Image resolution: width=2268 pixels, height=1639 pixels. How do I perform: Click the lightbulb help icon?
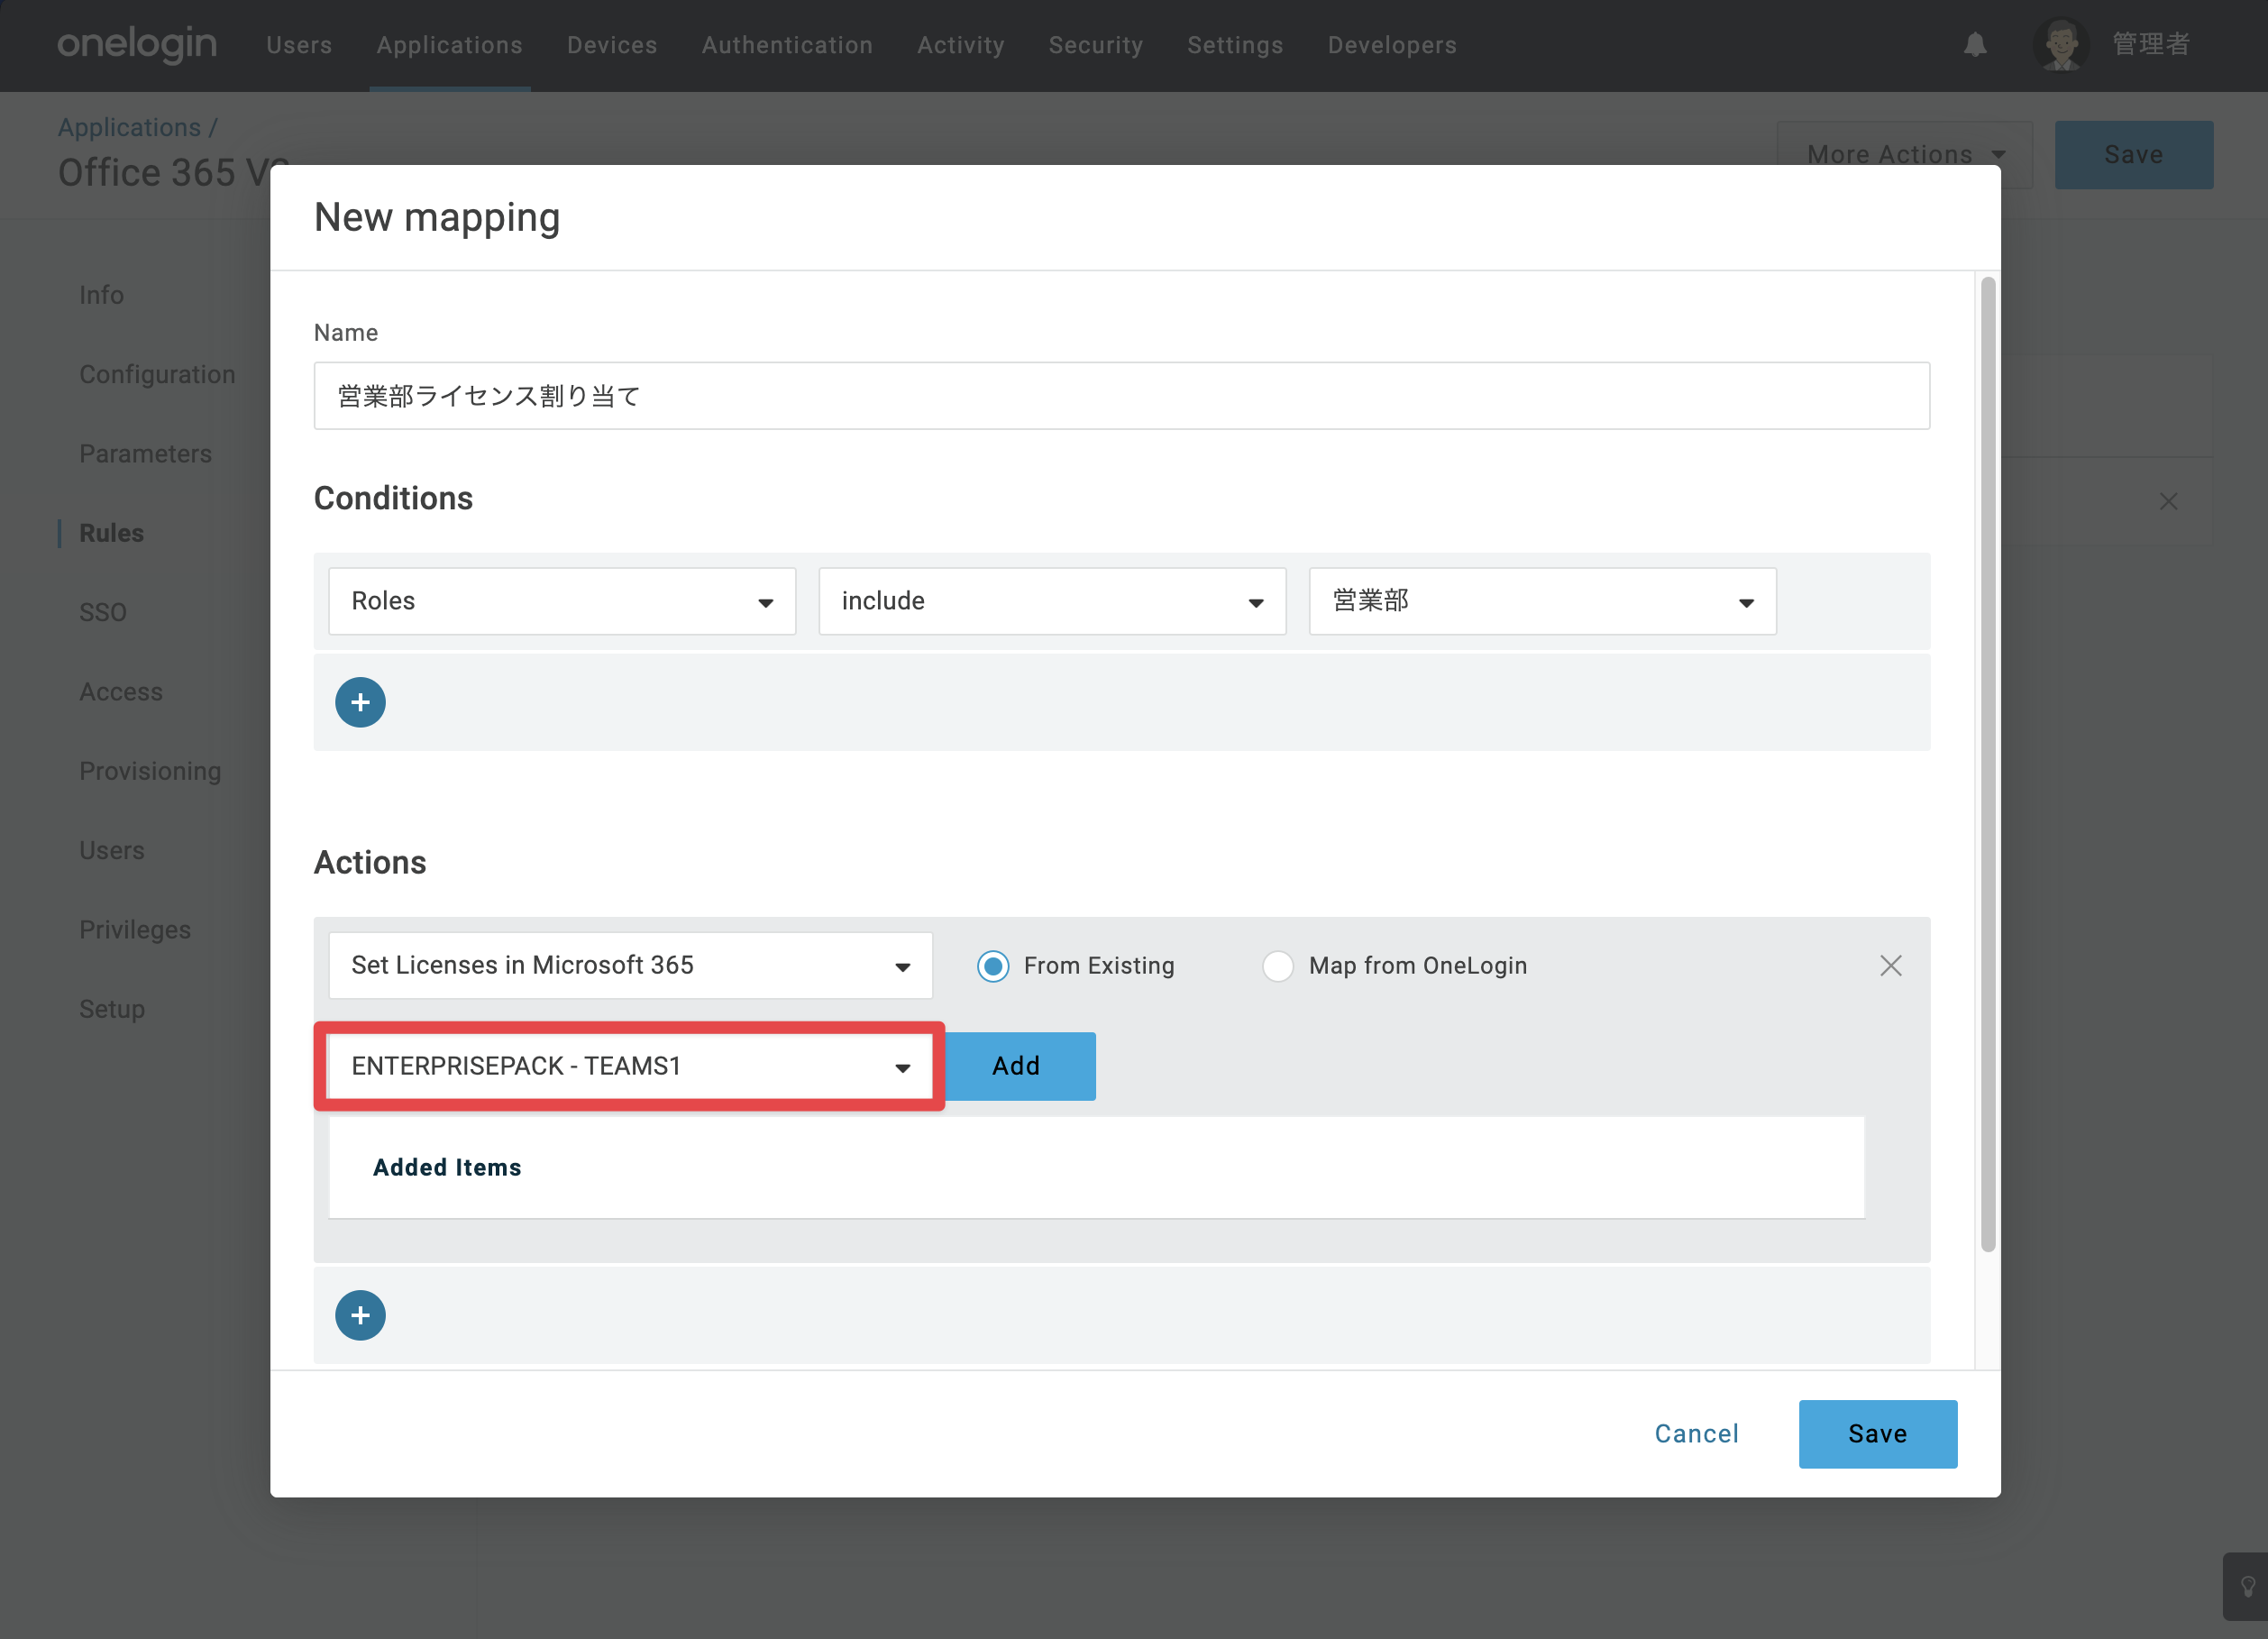point(2248,1587)
